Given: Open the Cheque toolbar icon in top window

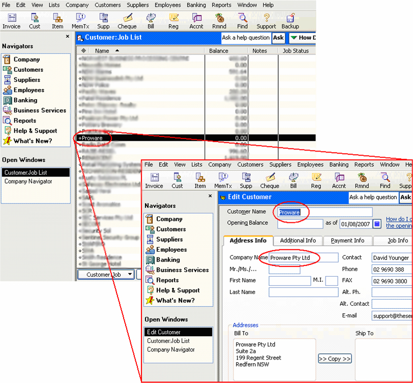Looking at the screenshot, I should tap(128, 21).
